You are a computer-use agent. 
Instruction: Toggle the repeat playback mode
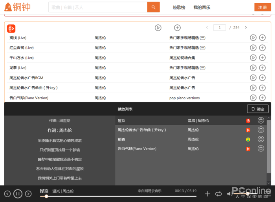tap(218, 193)
